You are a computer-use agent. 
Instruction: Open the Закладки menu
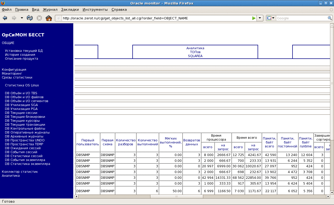pos(70,10)
